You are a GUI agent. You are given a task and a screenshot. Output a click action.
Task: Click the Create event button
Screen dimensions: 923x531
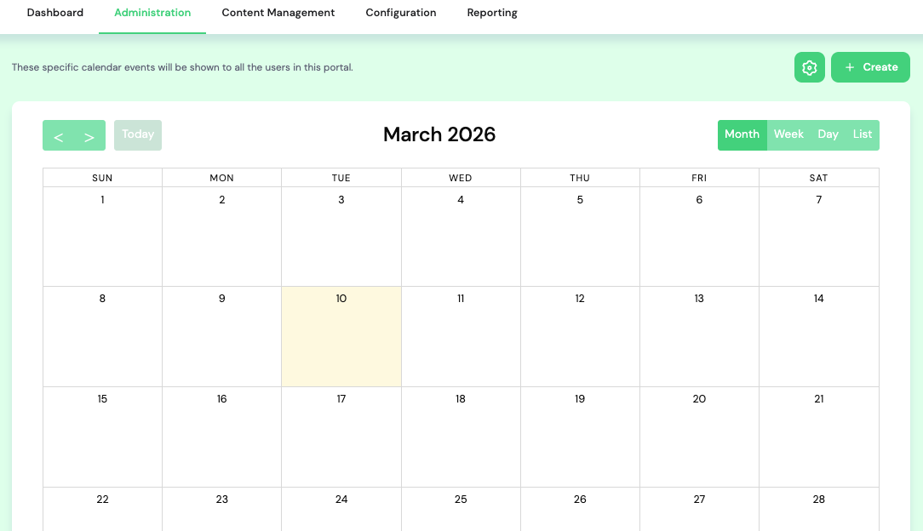pyautogui.click(x=870, y=67)
